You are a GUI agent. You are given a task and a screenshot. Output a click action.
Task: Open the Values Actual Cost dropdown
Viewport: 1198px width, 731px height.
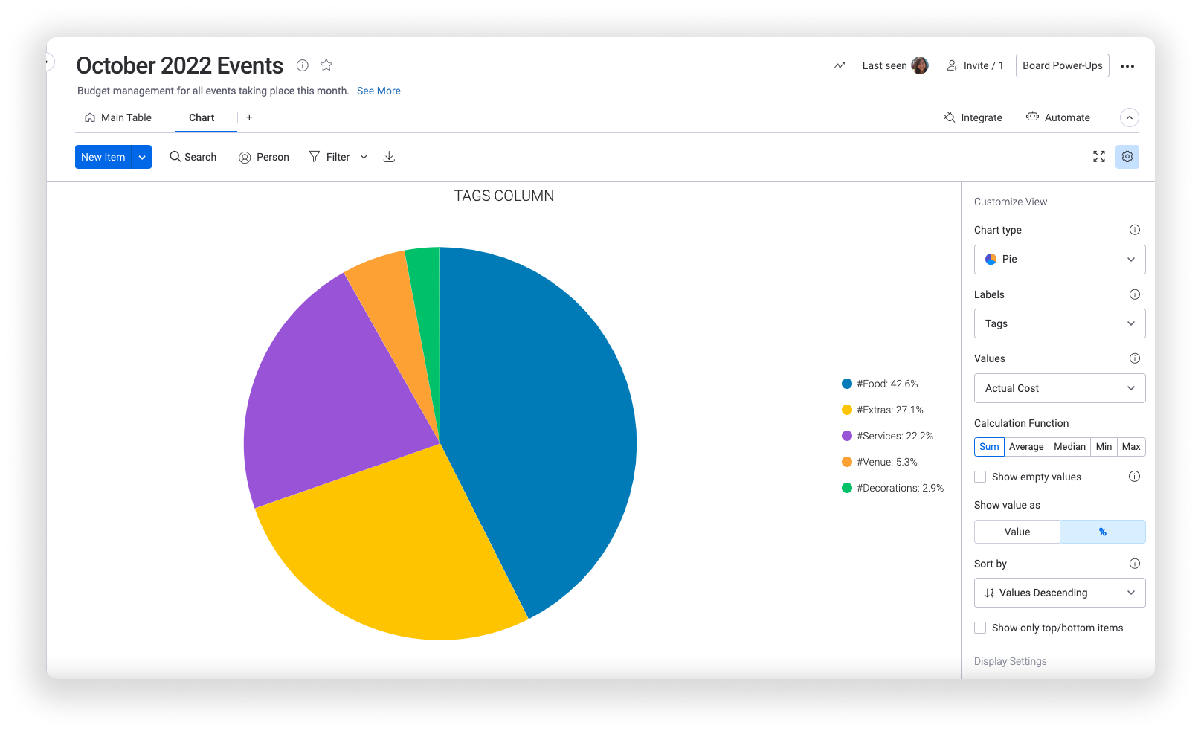pyautogui.click(x=1060, y=388)
